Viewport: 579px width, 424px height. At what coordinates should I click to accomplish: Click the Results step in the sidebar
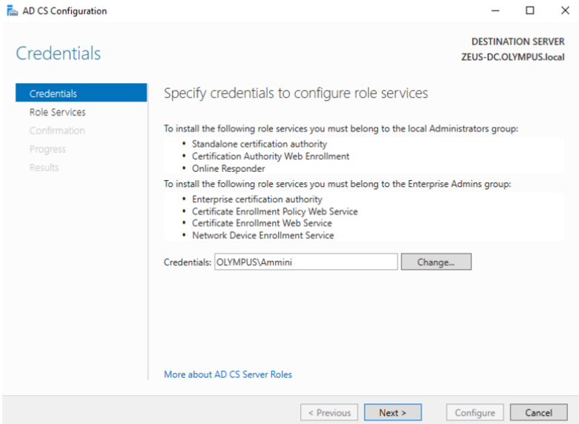click(44, 168)
